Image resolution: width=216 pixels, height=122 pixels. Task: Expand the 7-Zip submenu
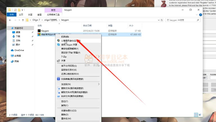78,57
